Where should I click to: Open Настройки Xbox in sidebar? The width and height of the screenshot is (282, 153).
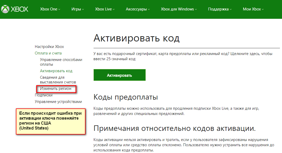click(49, 47)
